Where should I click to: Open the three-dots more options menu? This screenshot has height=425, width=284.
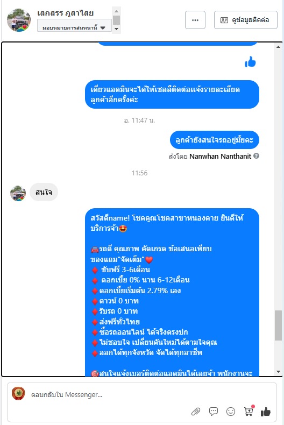[x=195, y=20]
